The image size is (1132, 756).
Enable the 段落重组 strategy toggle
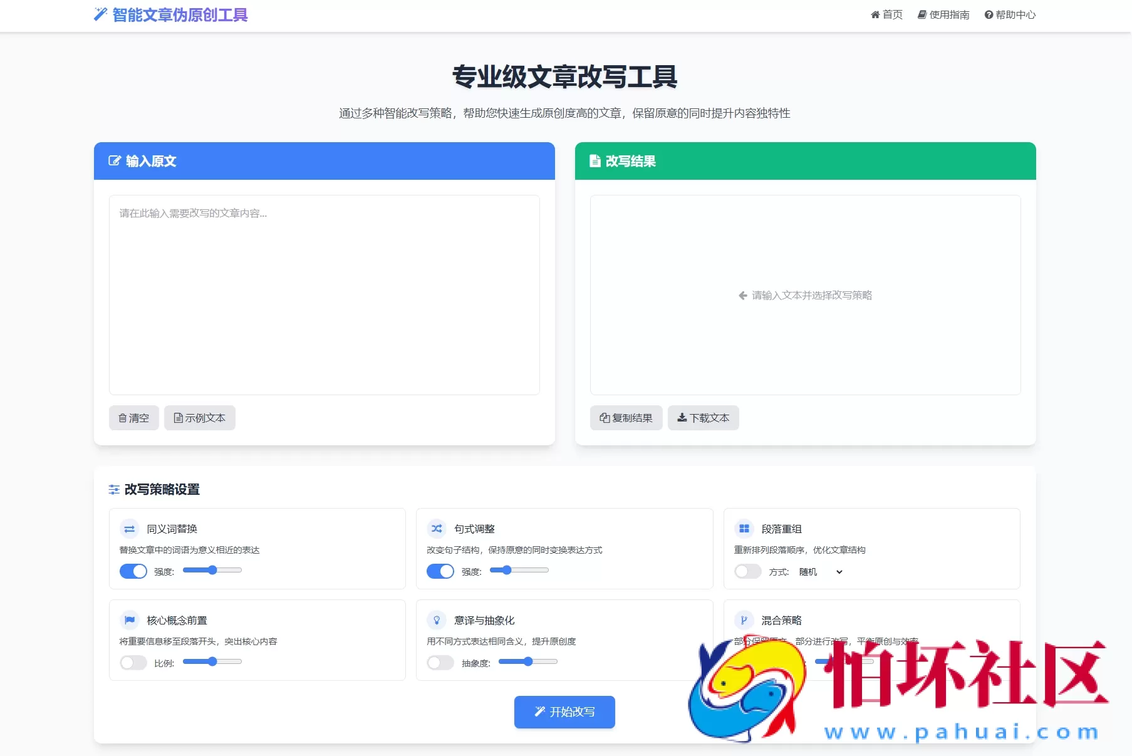pyautogui.click(x=747, y=571)
